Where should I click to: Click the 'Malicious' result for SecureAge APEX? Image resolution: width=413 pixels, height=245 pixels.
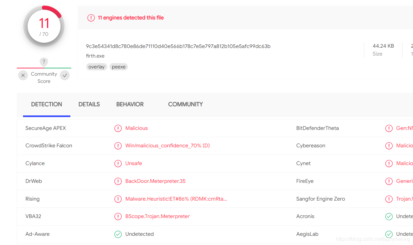tap(136, 128)
